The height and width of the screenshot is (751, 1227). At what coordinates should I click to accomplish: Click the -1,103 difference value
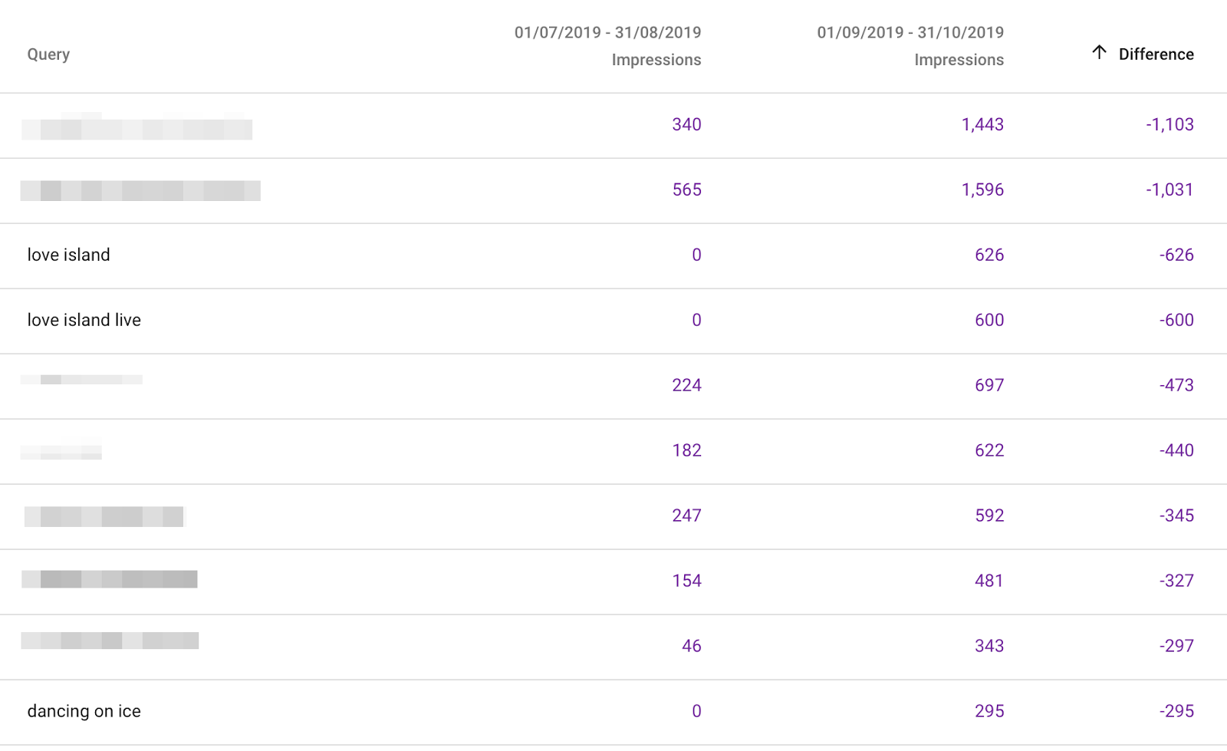point(1169,124)
